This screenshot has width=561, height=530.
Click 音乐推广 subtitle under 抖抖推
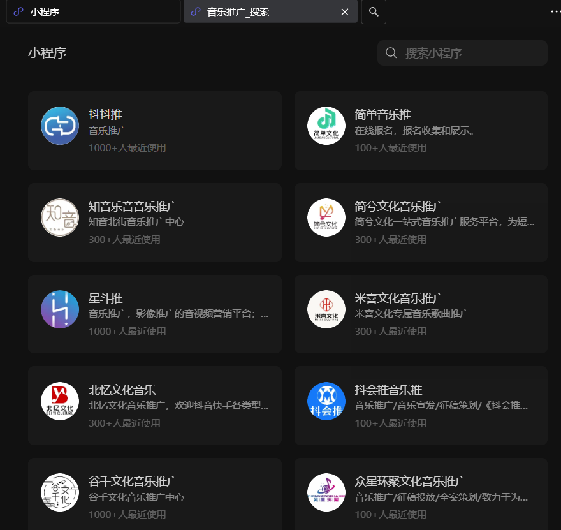[x=107, y=131]
